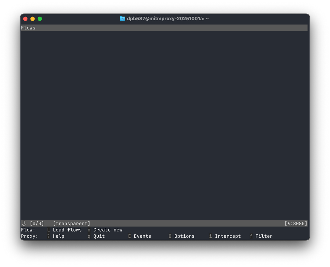The image size is (330, 267).
Task: Maximize the window using the green button
Action: pyautogui.click(x=40, y=19)
